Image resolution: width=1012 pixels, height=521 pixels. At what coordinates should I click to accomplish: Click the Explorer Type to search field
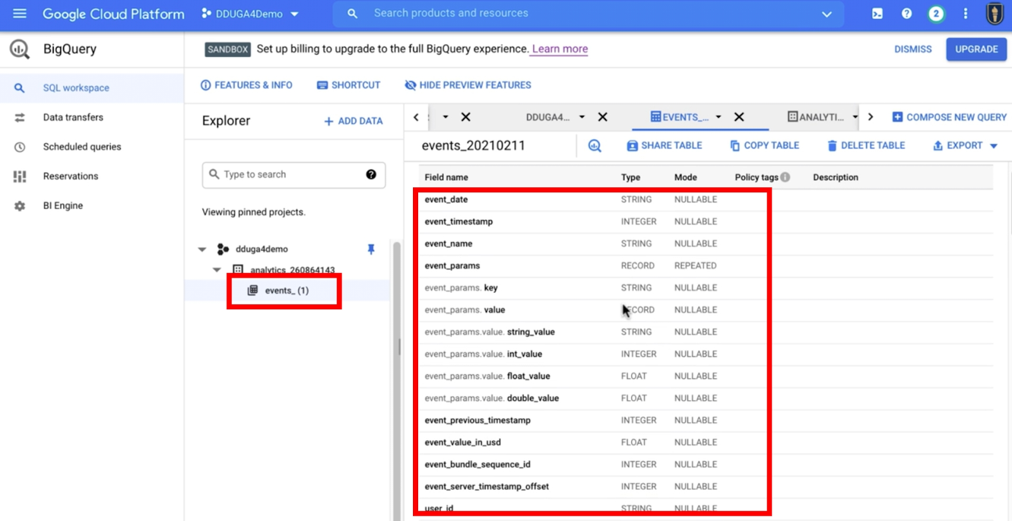click(x=293, y=175)
